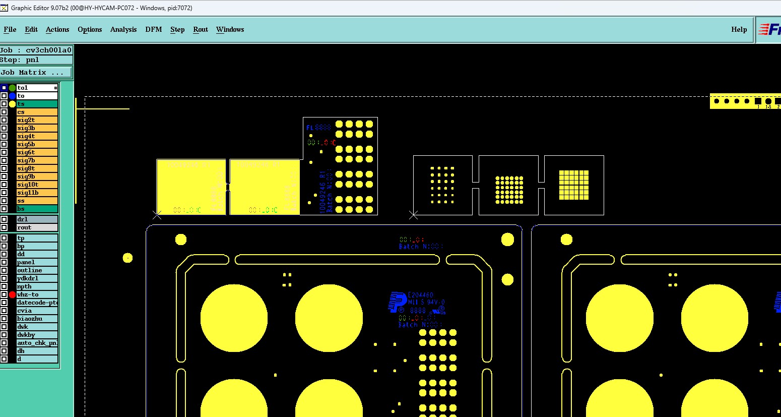Select the sig3b layer name
This screenshot has width=781, height=417.
tap(37, 128)
